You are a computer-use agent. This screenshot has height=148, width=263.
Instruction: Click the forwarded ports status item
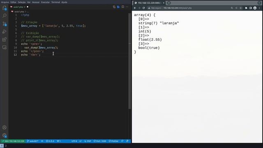(59, 141)
